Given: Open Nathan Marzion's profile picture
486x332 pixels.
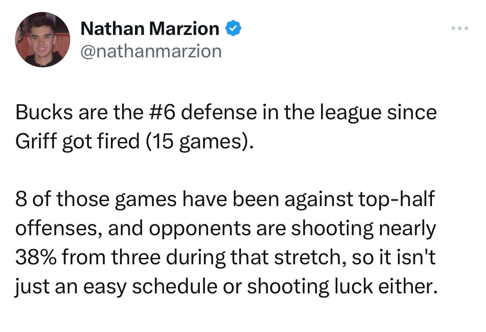Looking at the screenshot, I should coord(42,39).
